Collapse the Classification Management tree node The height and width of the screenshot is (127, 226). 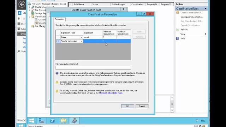click(x=30, y=17)
